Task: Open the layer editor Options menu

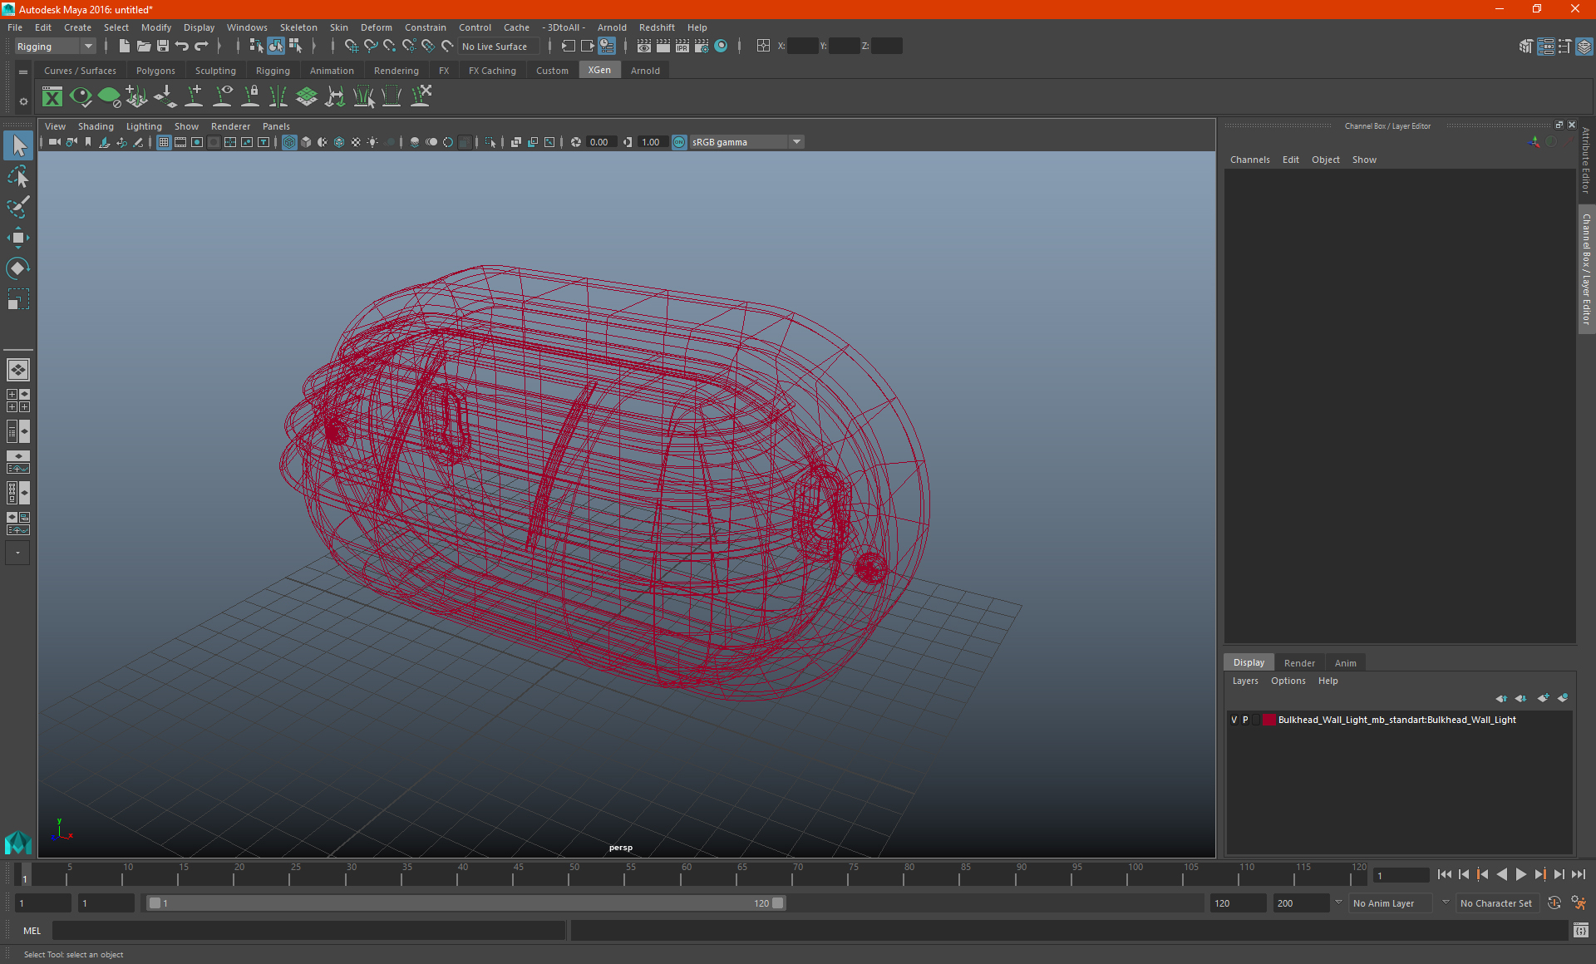Action: (1288, 681)
